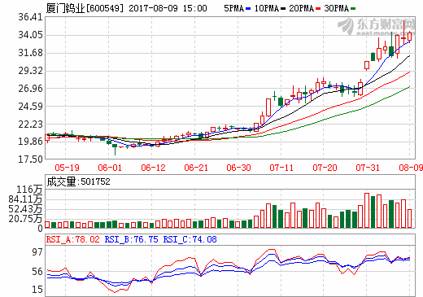Click the 52.43万 volume axis label
The width and height of the screenshot is (423, 297).
click(25, 209)
